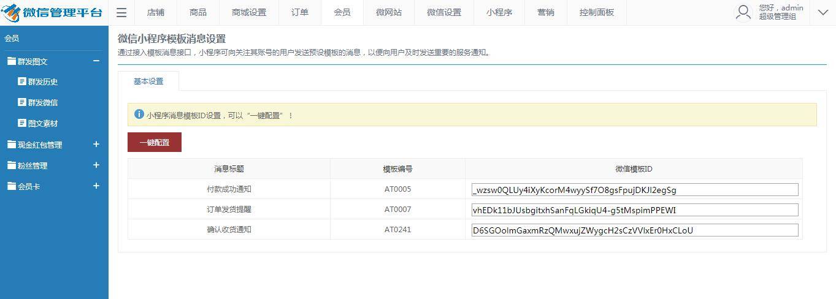
Task: Click the document icon beside 群发微信
Action: [x=22, y=102]
